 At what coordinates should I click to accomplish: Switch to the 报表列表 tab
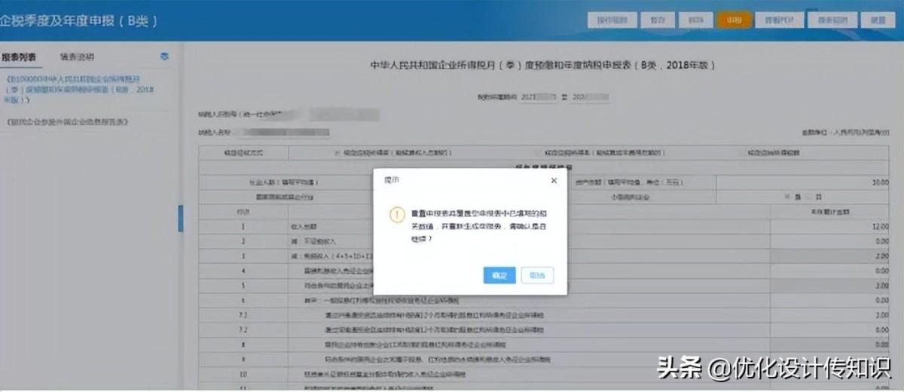tap(19, 57)
